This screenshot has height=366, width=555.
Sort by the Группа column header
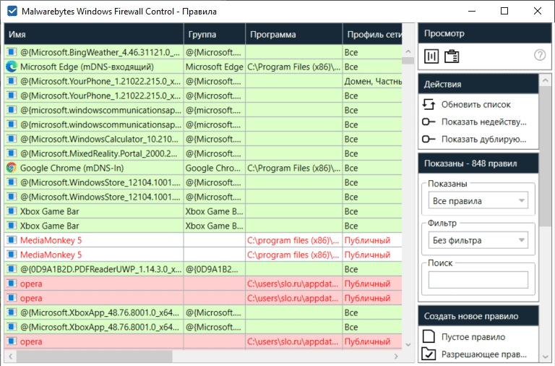coord(215,34)
